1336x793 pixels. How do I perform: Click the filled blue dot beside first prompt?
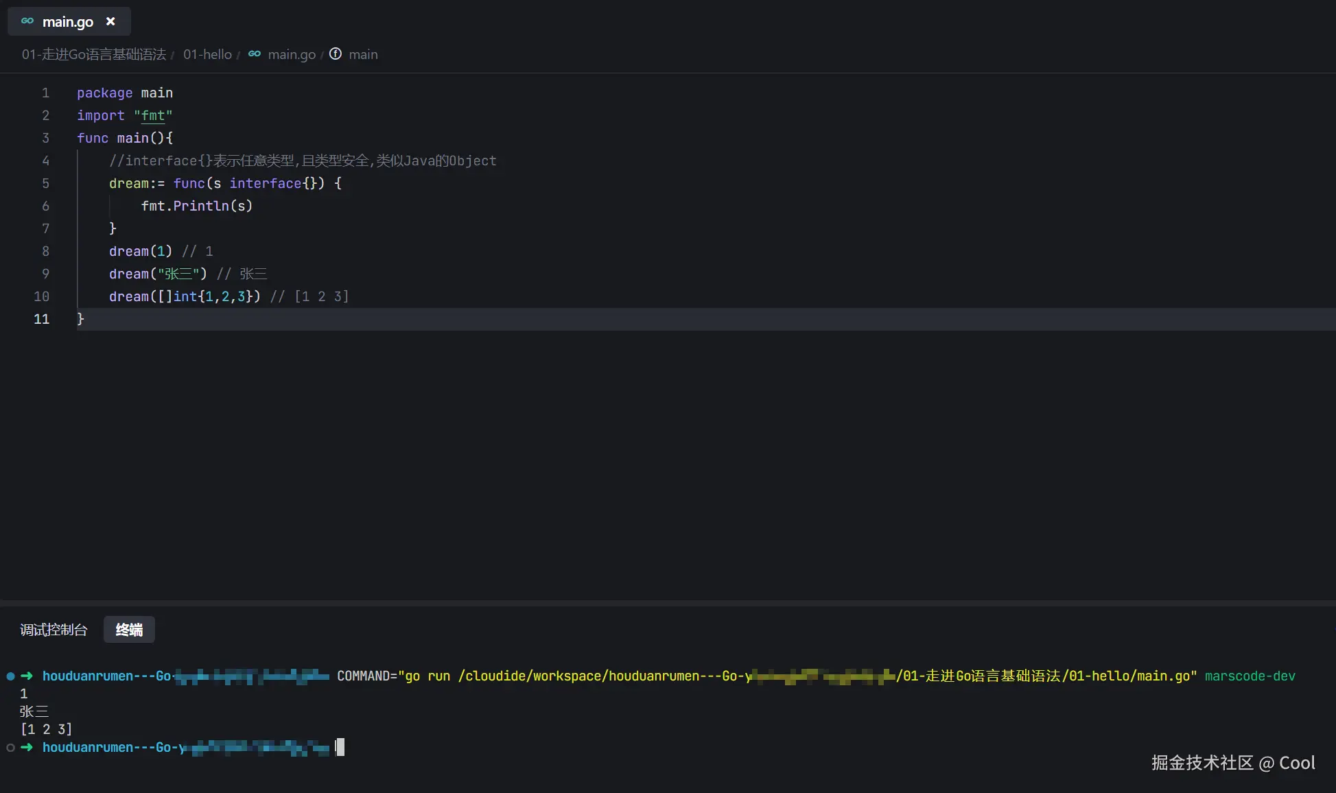click(10, 676)
